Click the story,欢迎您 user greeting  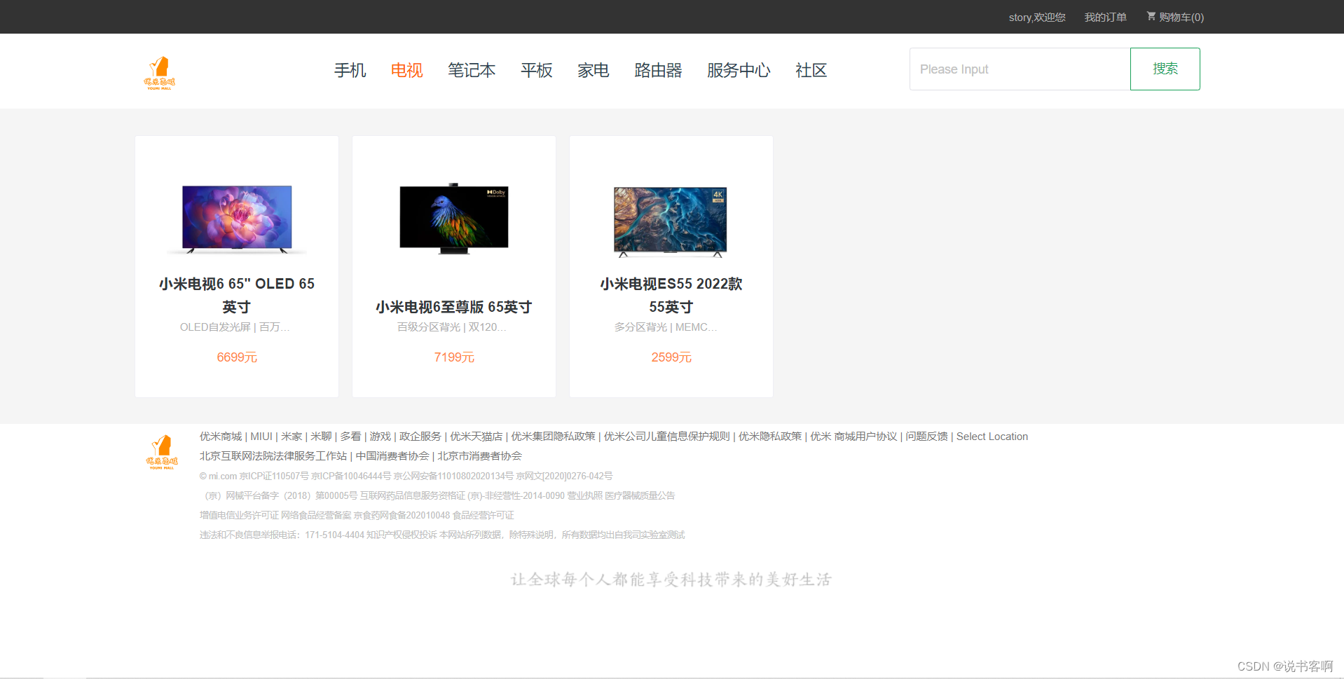(x=1037, y=17)
